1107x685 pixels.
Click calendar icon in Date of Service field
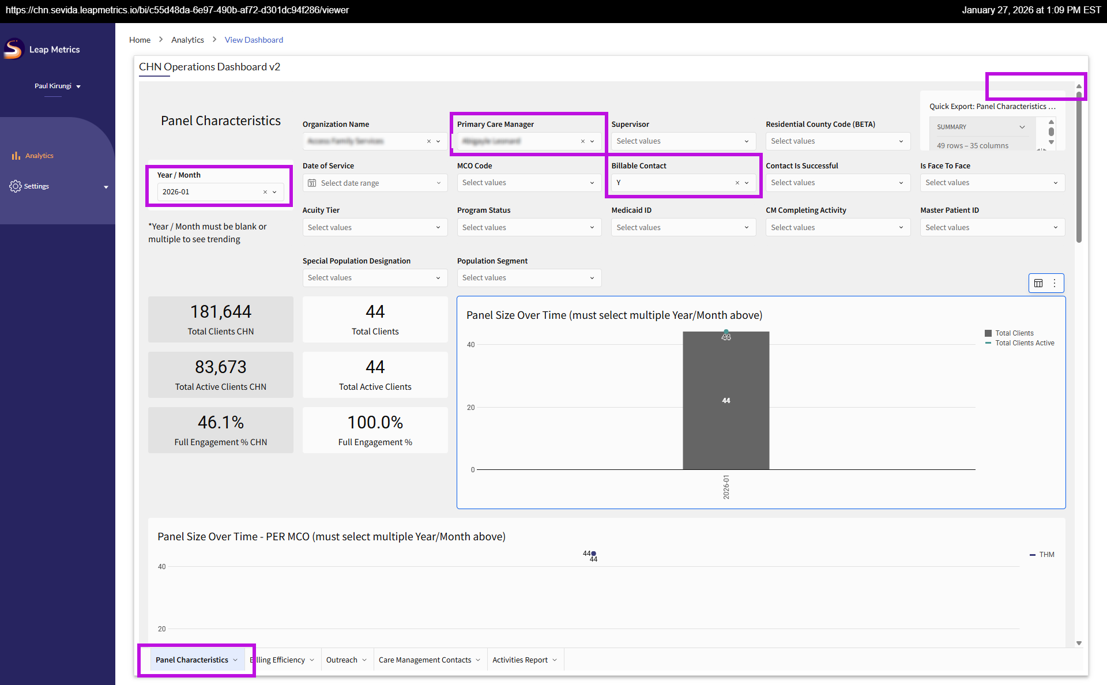tap(312, 183)
